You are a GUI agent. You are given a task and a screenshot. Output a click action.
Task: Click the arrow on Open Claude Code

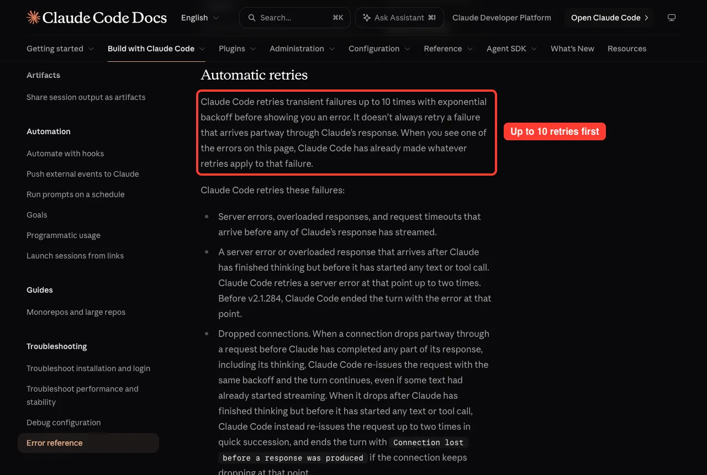[646, 18]
